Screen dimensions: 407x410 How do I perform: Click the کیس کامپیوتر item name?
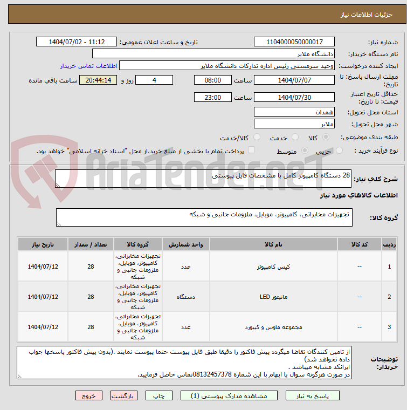coord(273,266)
